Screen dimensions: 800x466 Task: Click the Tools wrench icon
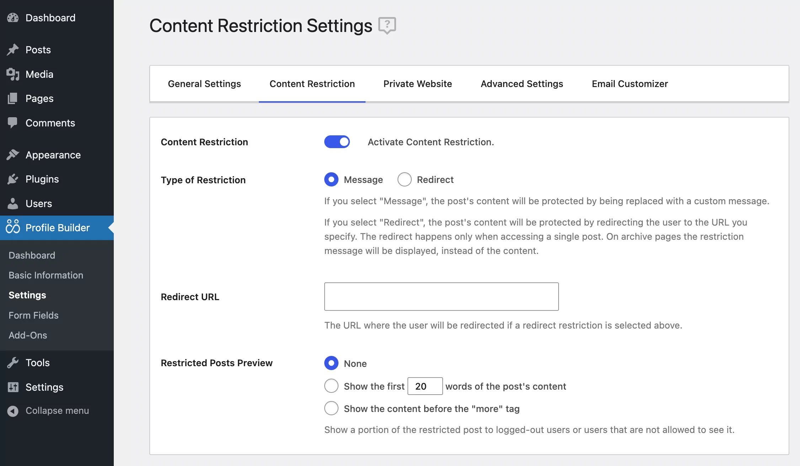click(x=13, y=363)
